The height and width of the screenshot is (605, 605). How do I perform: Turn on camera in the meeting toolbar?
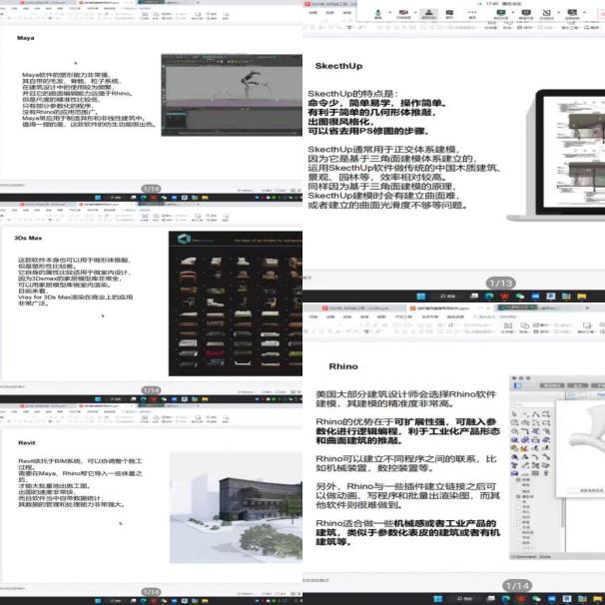[x=403, y=12]
